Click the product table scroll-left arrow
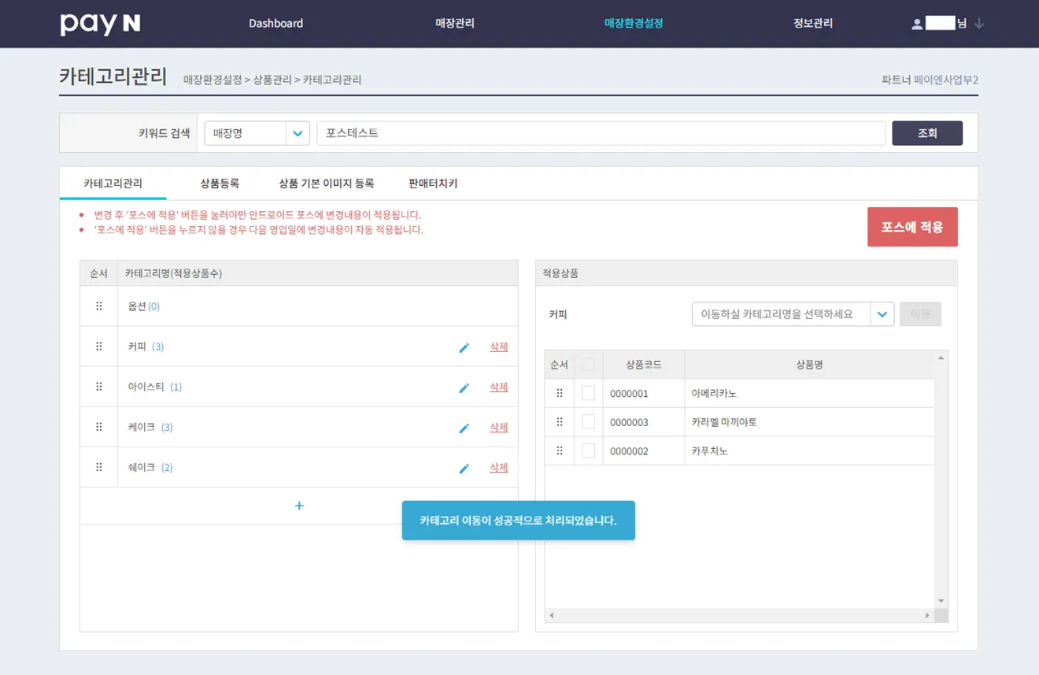1039x675 pixels. (551, 615)
